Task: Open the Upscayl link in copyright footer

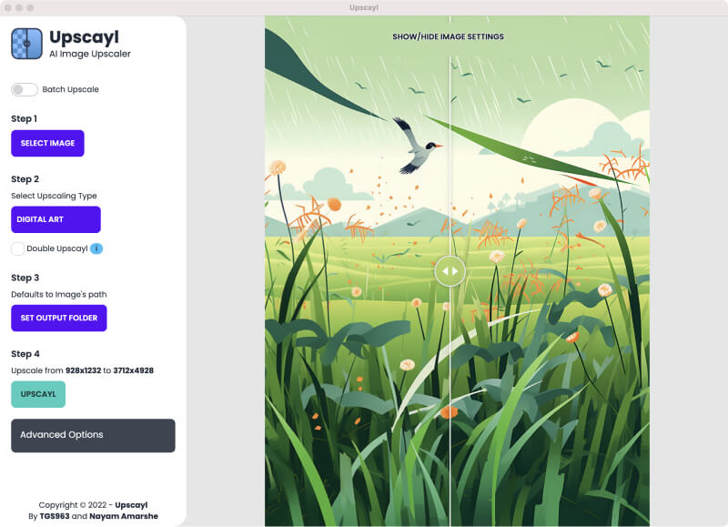Action: 131,504
